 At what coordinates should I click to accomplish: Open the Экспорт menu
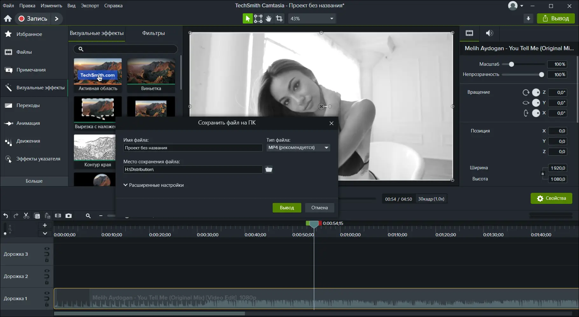(90, 6)
